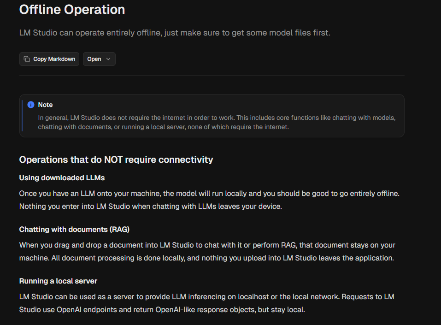Click the paragraph starting 'When you drag and drop'
Image resolution: width=441 pixels, height=325 pixels.
(207, 252)
